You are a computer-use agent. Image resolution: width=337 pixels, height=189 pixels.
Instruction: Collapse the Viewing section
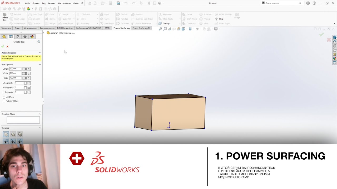click(x=40, y=128)
